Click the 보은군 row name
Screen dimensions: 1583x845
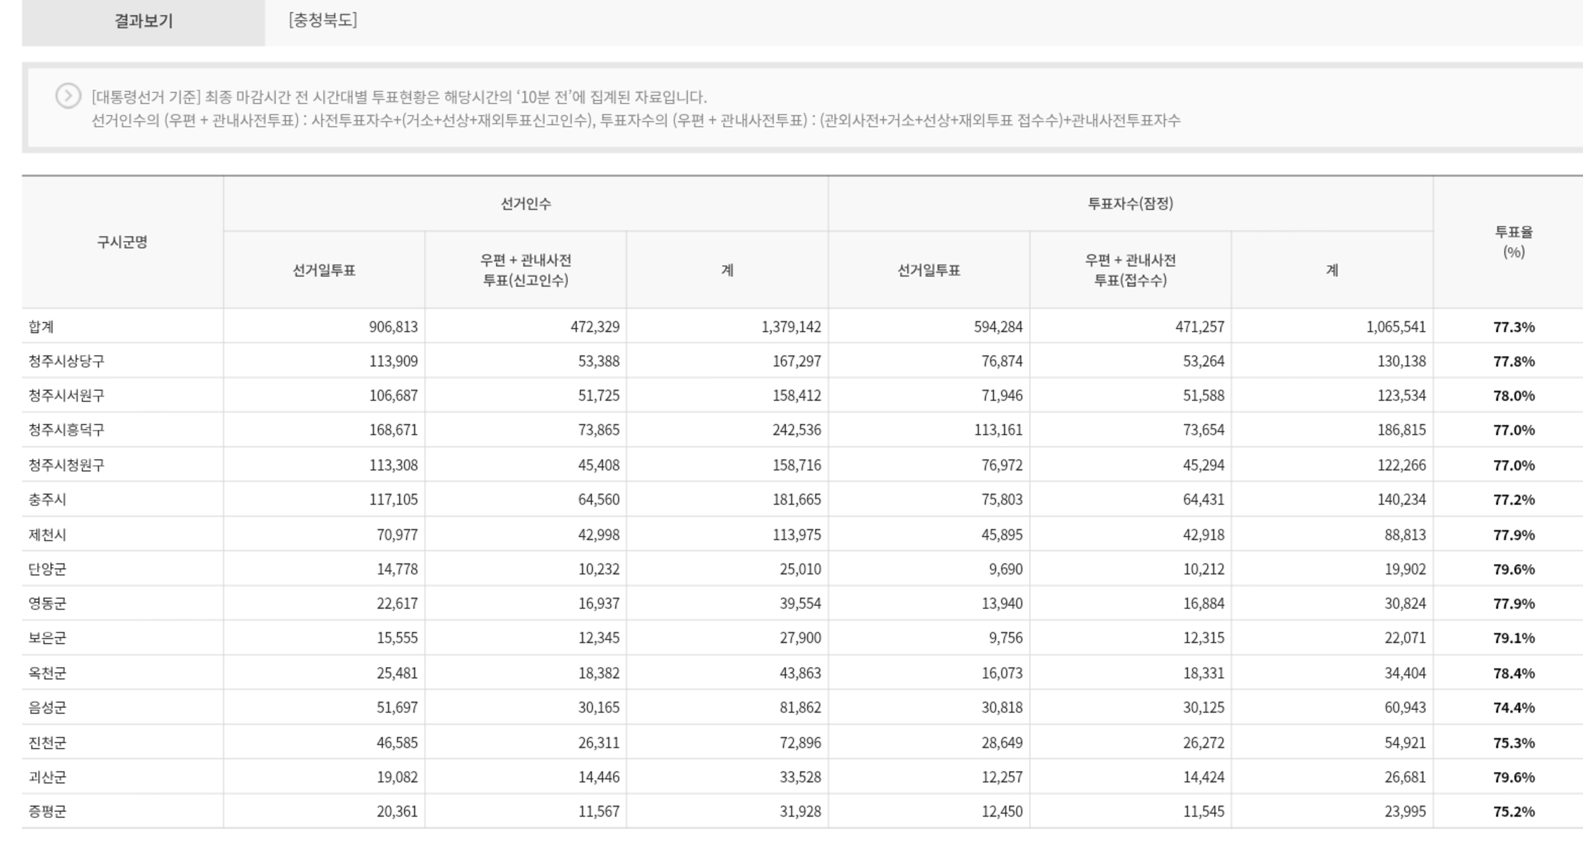[47, 638]
